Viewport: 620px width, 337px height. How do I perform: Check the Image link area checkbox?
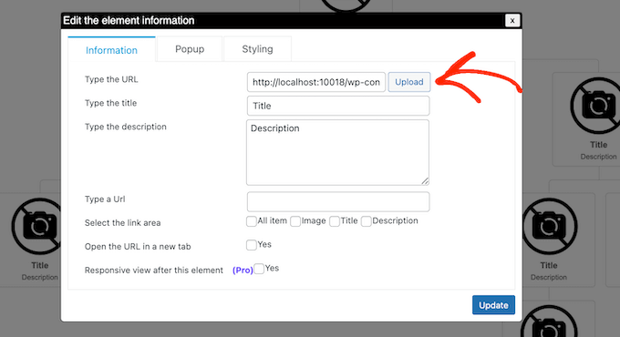click(295, 221)
